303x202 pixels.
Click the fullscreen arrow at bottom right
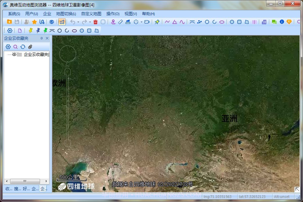[x=298, y=190]
